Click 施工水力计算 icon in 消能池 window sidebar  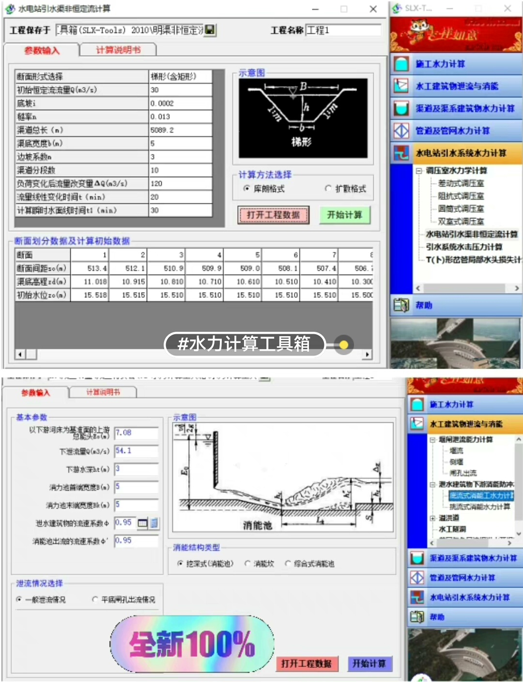(x=416, y=404)
